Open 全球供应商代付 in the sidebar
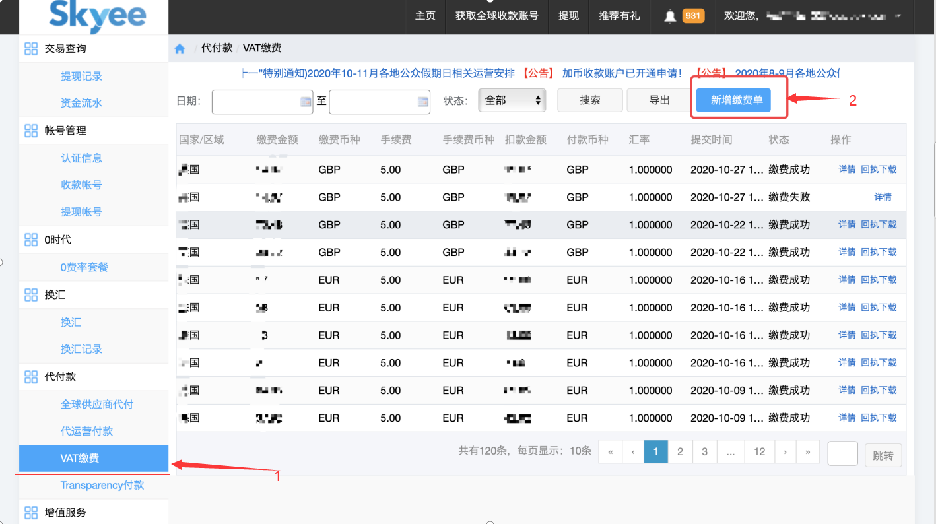 97,404
